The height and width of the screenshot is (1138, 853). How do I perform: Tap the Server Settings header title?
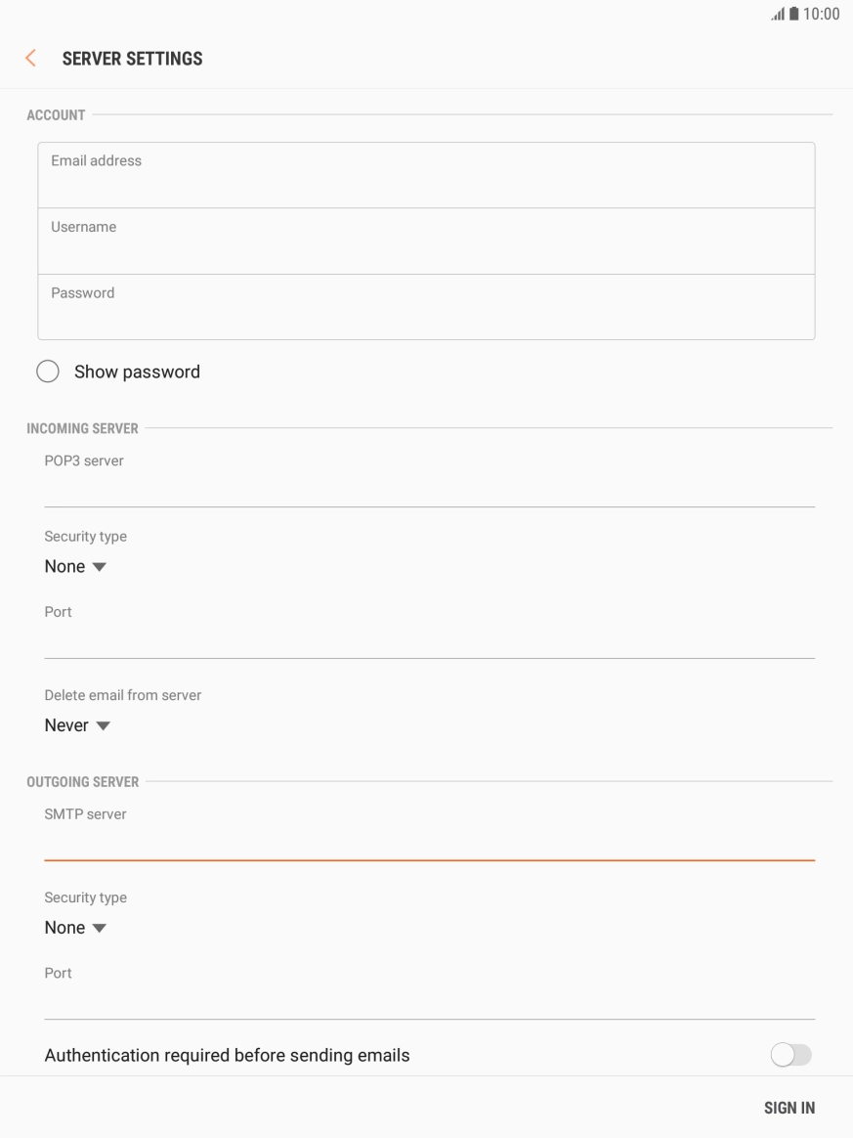click(x=132, y=59)
